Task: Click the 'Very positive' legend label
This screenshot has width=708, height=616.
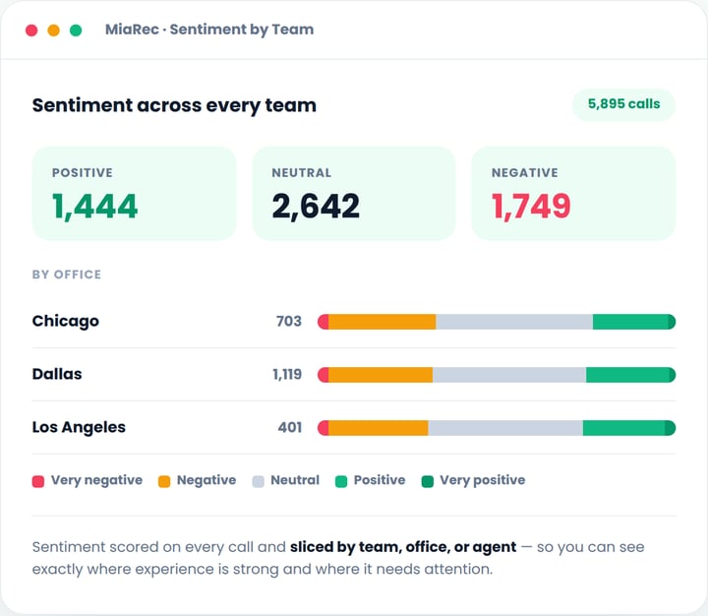Action: [483, 480]
